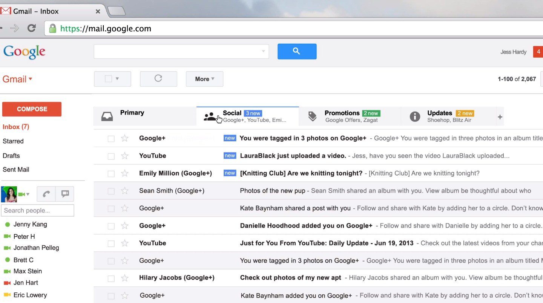The height and width of the screenshot is (303, 543).
Task: Star the YouTube video email
Action: tap(124, 155)
